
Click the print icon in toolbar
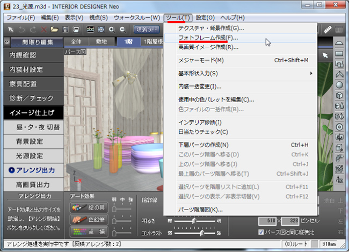pos(77,30)
